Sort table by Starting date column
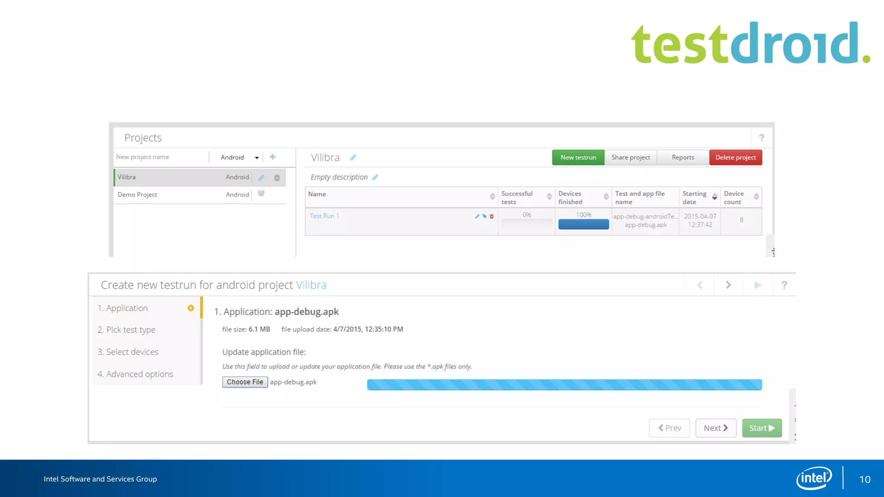 (x=714, y=197)
